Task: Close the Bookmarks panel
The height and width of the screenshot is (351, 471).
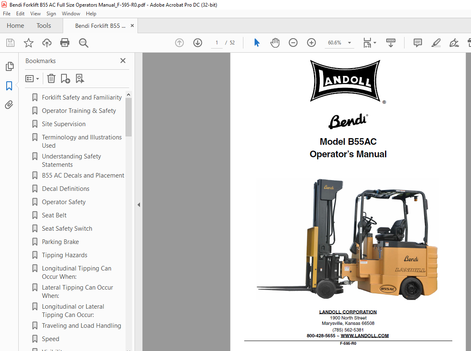Action: tap(123, 61)
